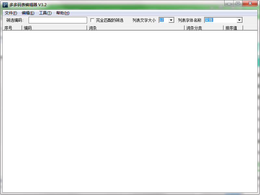
Task: Open the 文件(F) menu
Action: pos(11,13)
